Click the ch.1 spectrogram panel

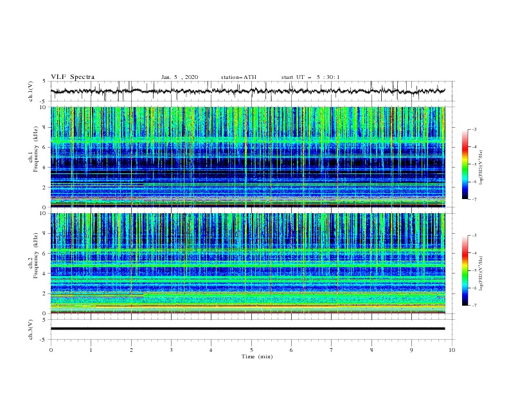coord(247,157)
